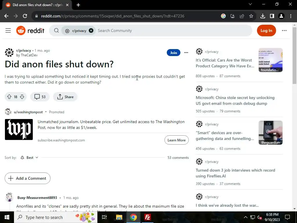Open Chrome downloads icon

click(x=263, y=16)
